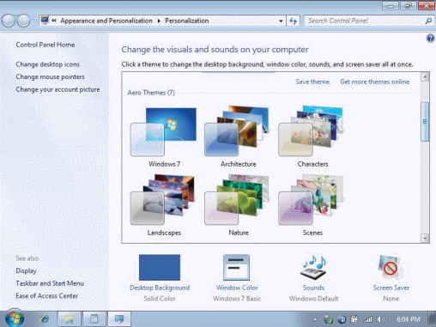Launch Internet Explorer from the taskbar
Viewport: 436px width, 327px height.
coord(45,318)
